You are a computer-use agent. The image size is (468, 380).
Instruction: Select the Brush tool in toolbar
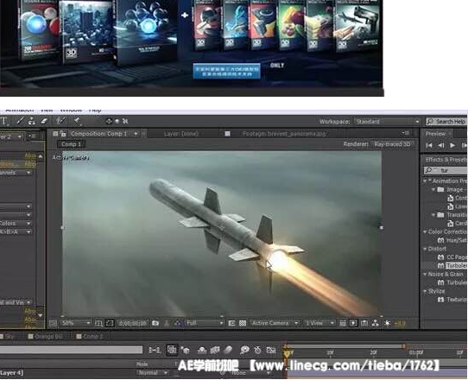pyautogui.click(x=20, y=121)
